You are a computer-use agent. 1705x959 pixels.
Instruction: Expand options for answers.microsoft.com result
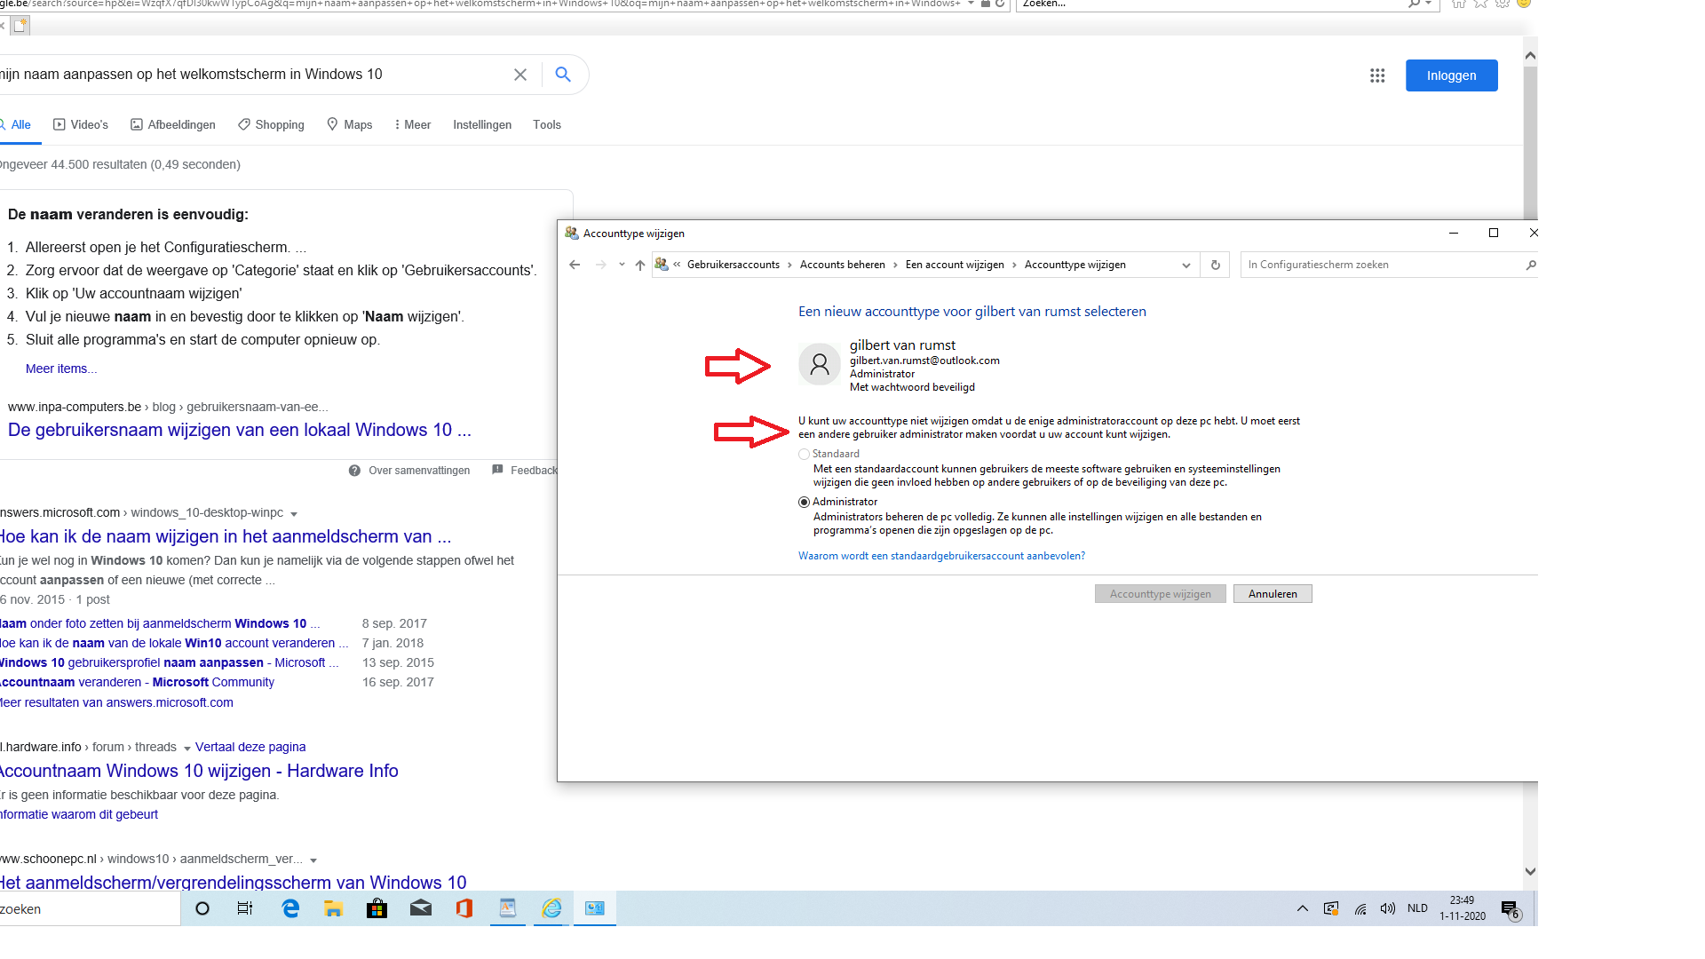[x=294, y=514]
